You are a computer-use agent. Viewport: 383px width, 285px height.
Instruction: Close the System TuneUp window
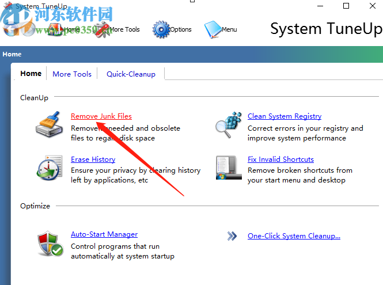pos(373,6)
